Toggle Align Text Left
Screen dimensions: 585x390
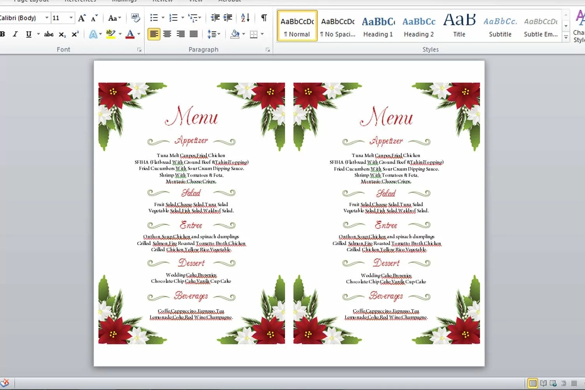pos(154,34)
